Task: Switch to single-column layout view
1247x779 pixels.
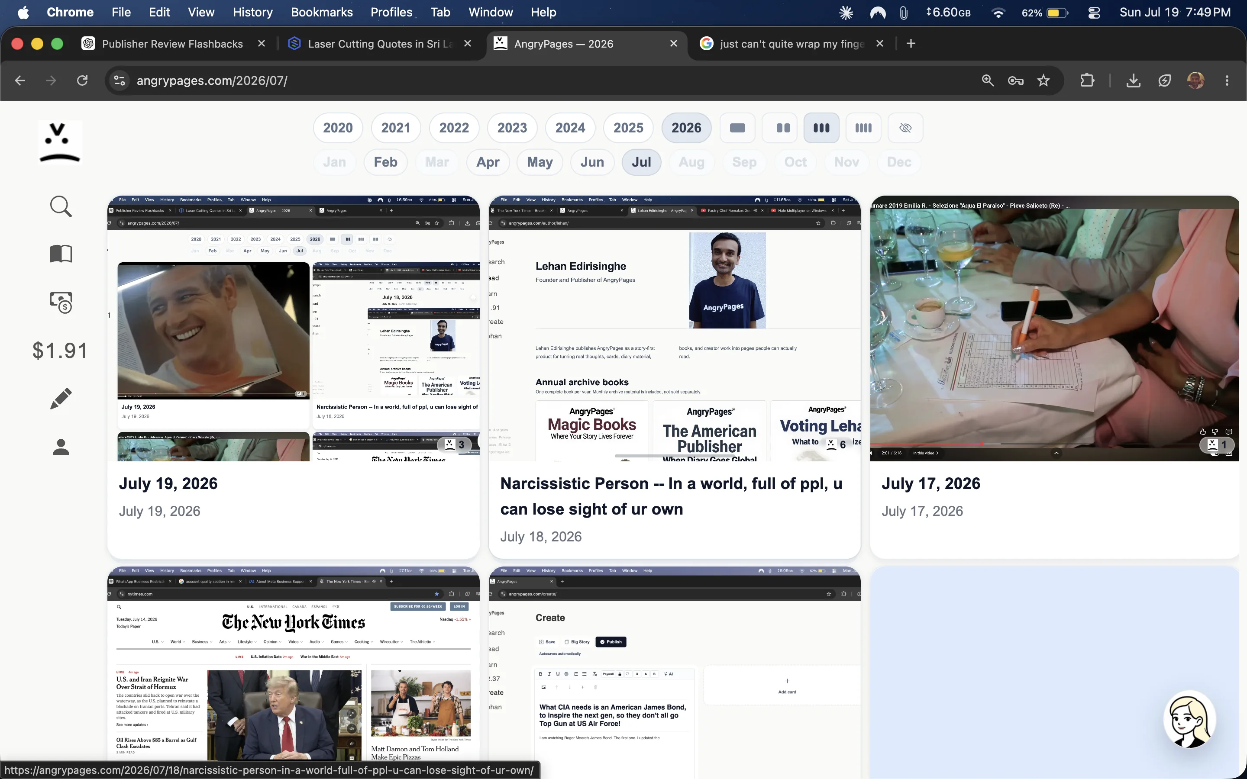Action: click(737, 128)
